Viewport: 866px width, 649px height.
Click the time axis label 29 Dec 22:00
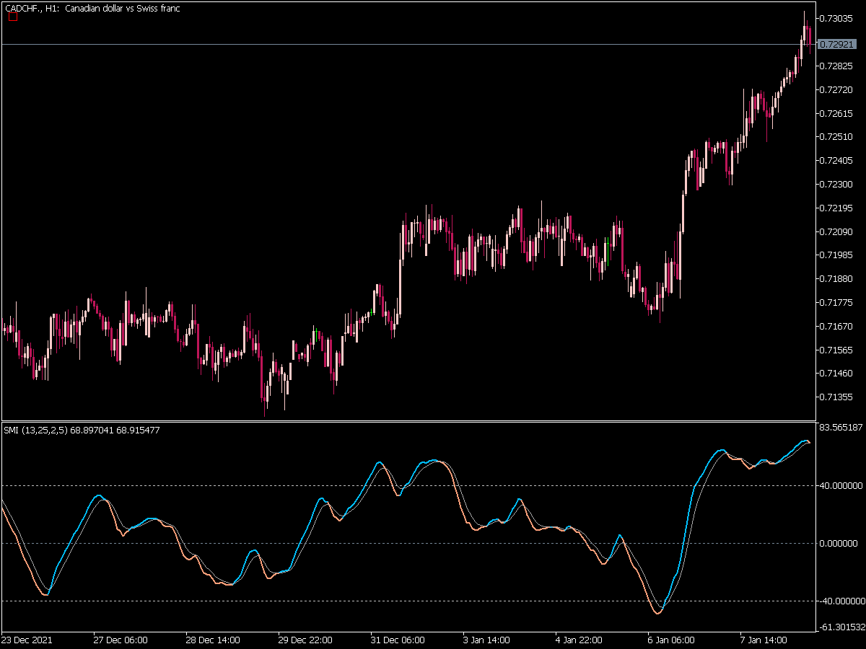(x=305, y=640)
